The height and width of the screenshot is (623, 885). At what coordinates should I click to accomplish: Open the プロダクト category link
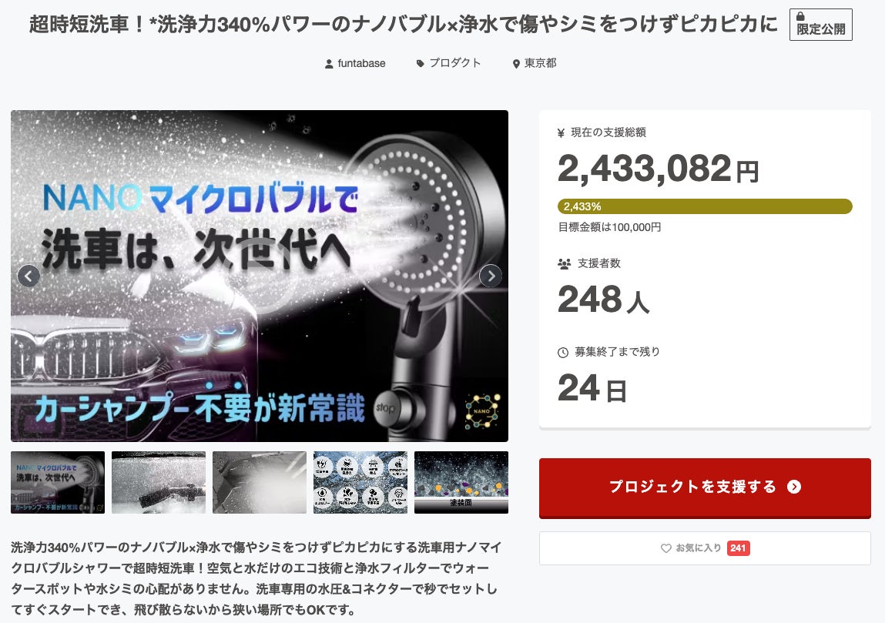(455, 63)
